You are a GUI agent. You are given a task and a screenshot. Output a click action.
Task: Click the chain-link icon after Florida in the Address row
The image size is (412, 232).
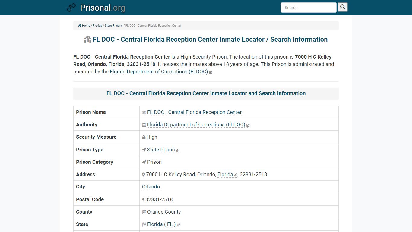[236, 175]
